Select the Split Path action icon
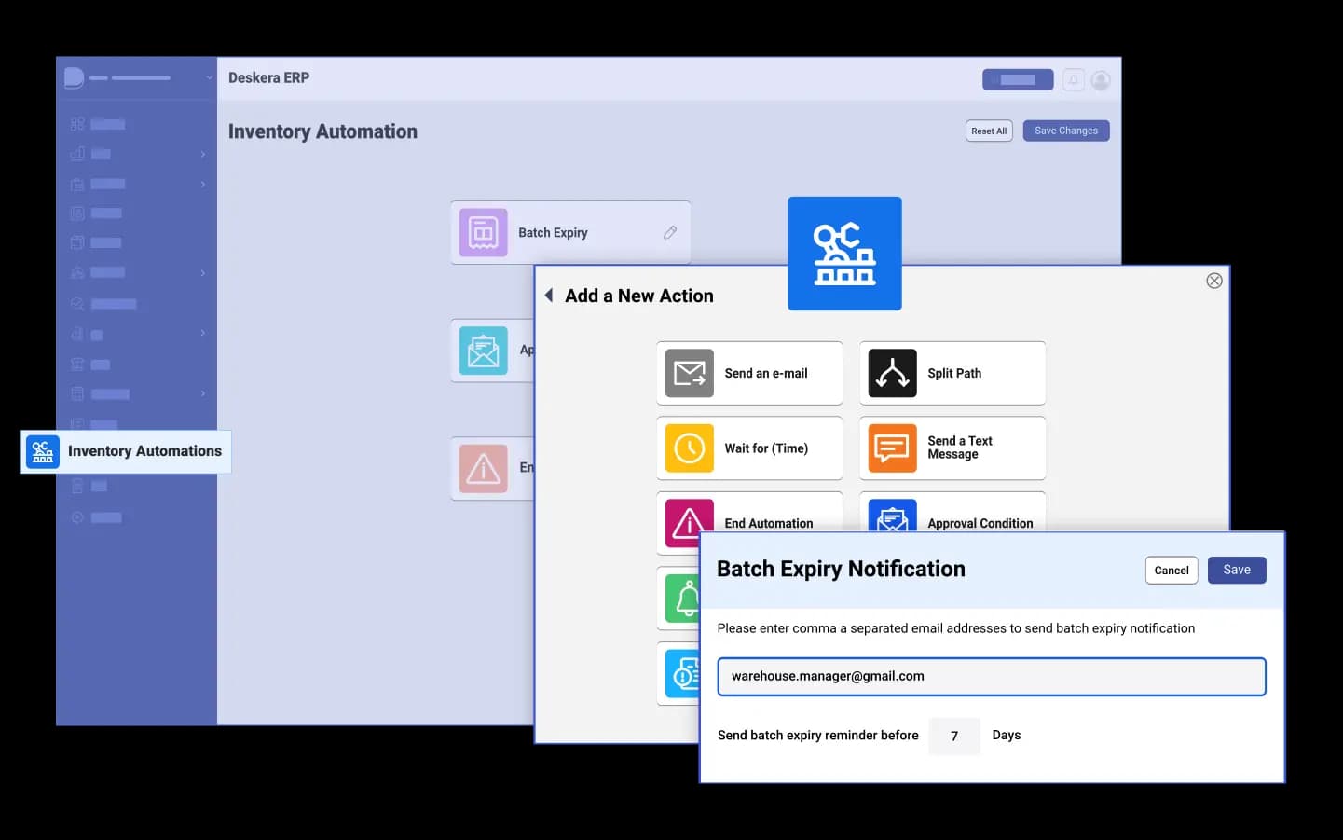This screenshot has height=840, width=1343. coord(892,373)
